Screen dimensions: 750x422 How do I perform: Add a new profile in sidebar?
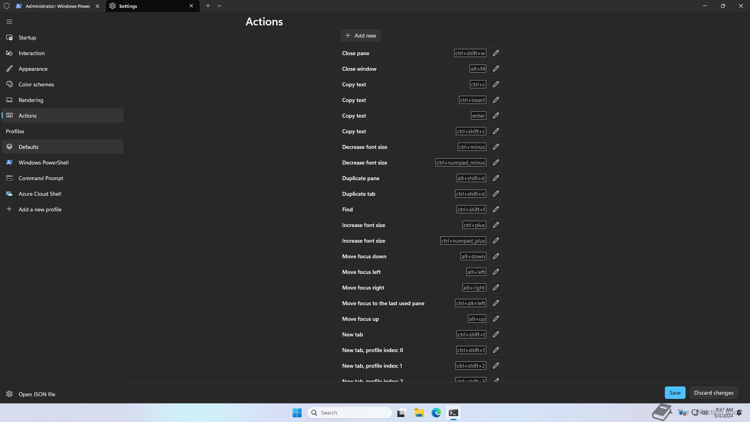40,209
